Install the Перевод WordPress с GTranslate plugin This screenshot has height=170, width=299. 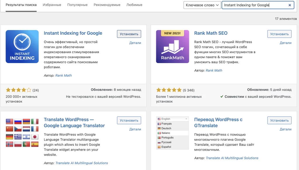279,120
